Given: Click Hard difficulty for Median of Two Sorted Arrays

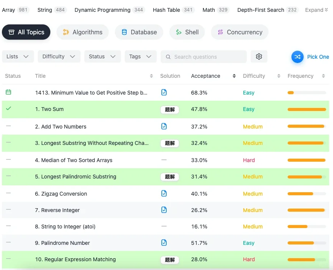Looking at the screenshot, I should (x=249, y=160).
